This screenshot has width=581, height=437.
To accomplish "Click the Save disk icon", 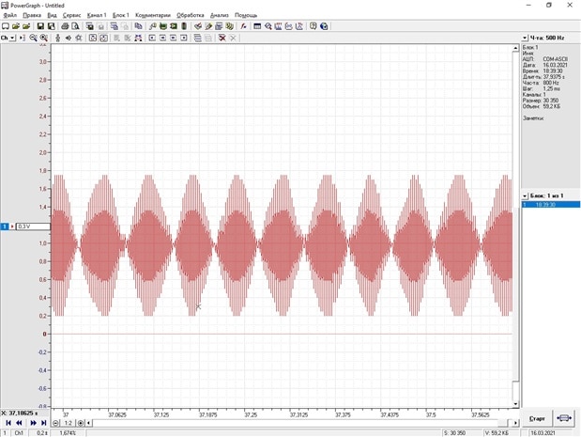I will [41, 26].
